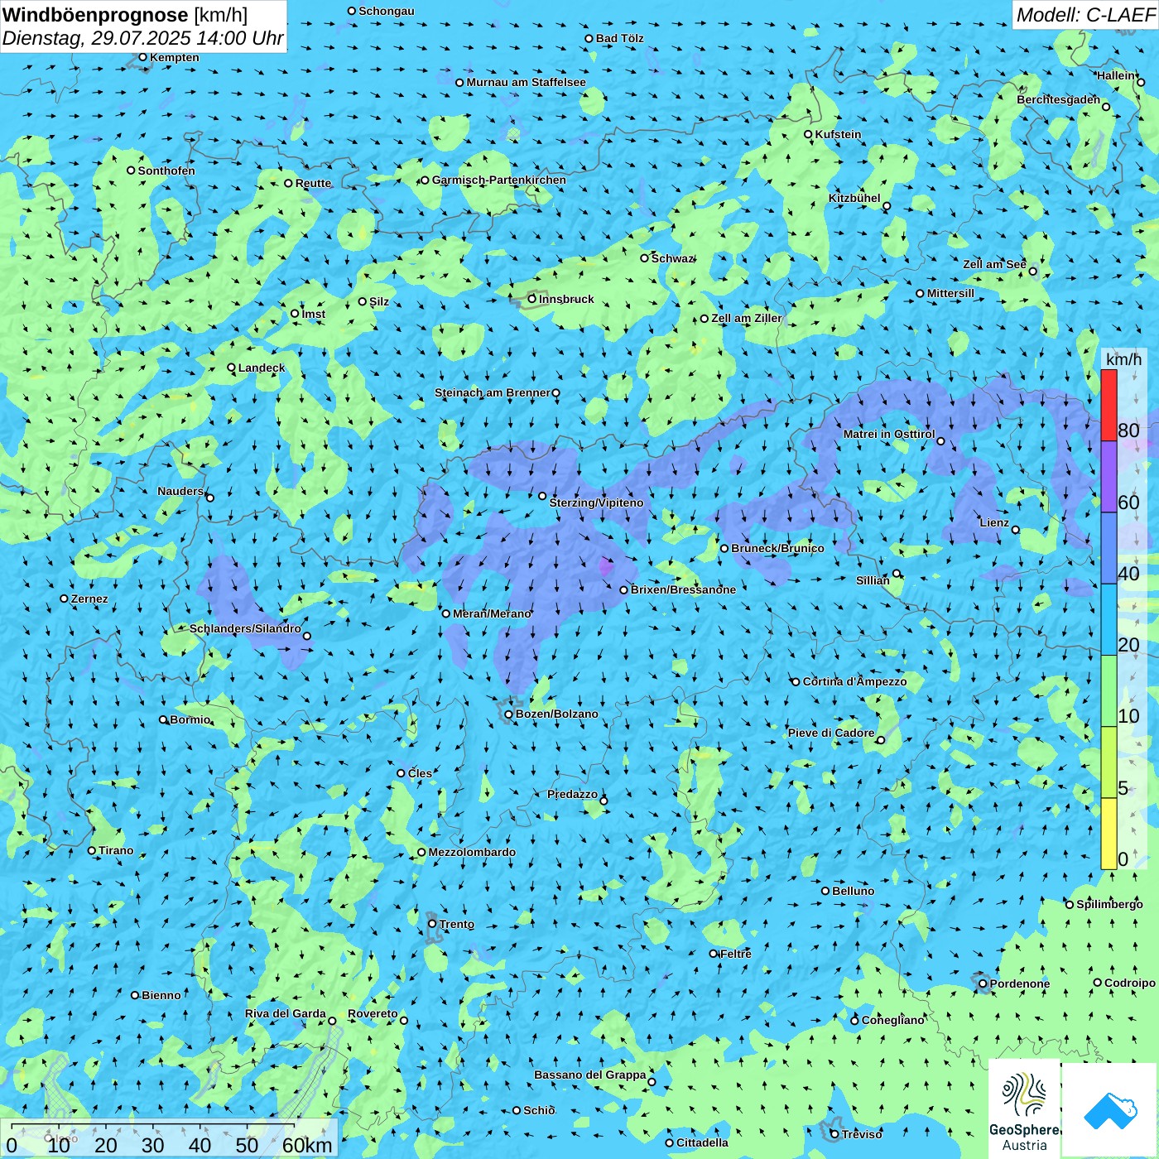
Task: Click the date Dienstag, 29.07.2025 14:00 Uhr
Action: click(142, 38)
